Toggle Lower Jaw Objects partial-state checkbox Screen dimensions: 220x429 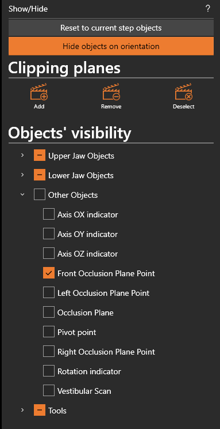[x=40, y=175]
